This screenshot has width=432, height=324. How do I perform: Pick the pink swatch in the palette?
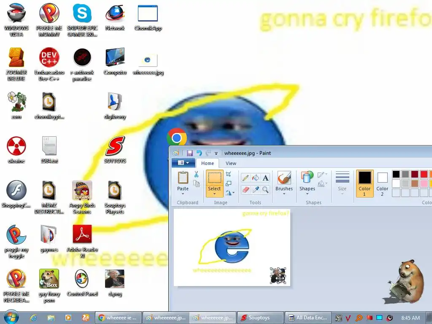point(424,184)
